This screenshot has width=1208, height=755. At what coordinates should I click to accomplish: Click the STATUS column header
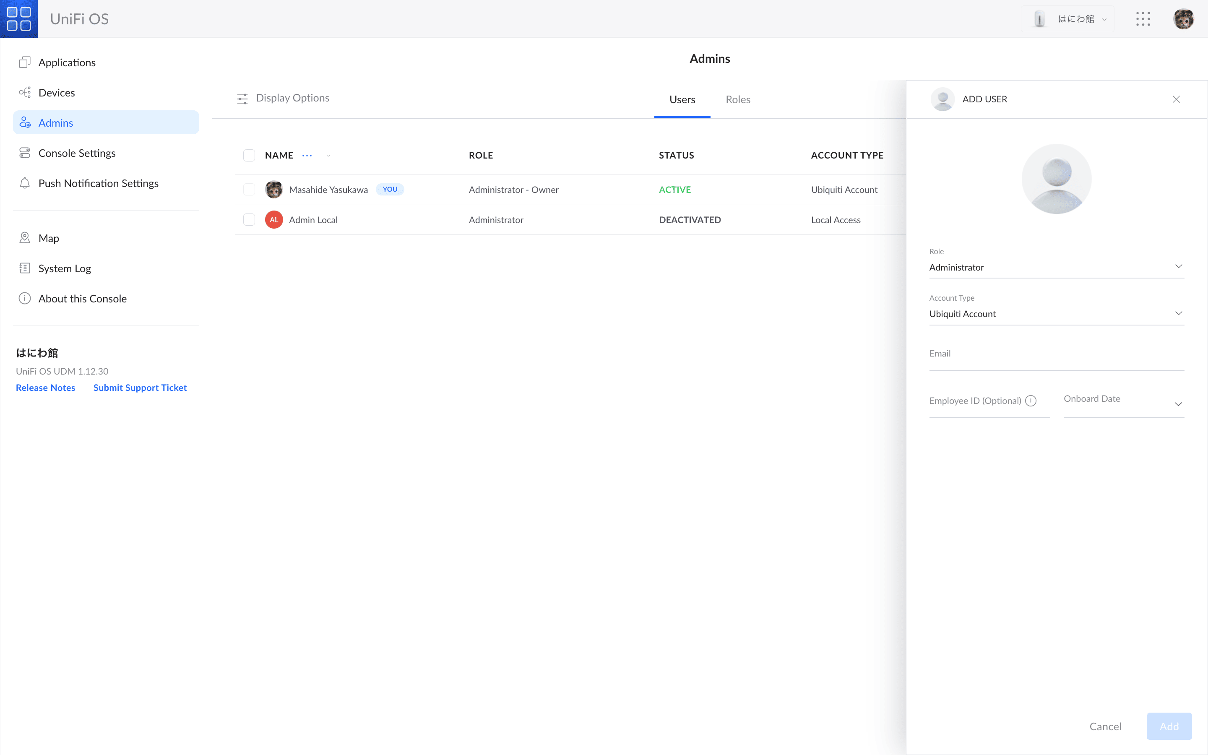(677, 155)
